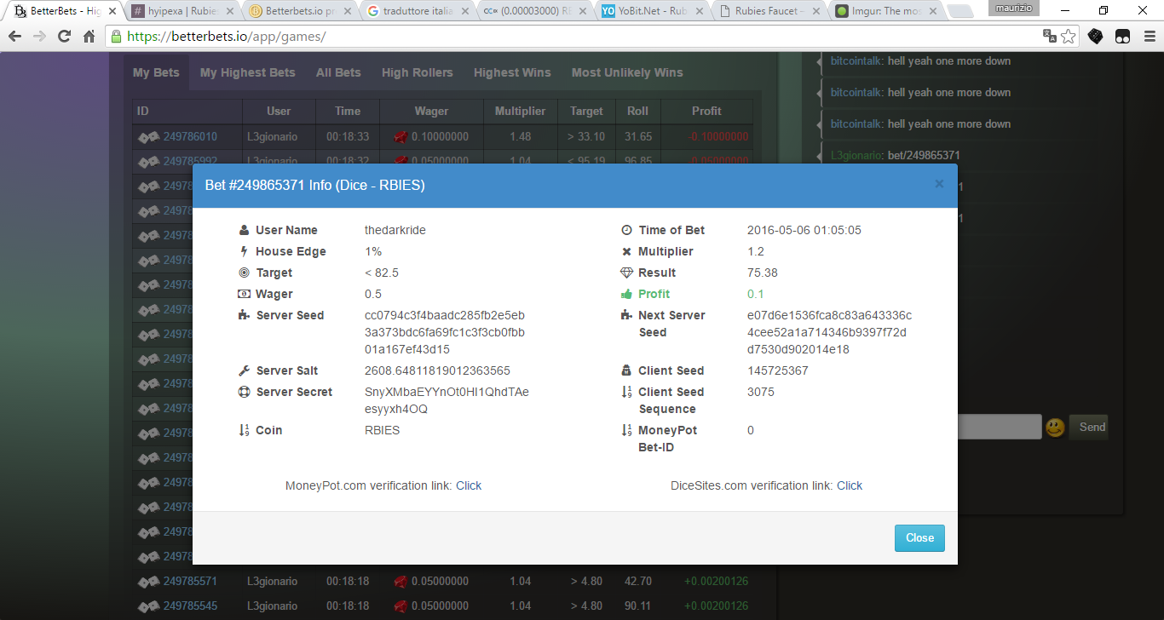This screenshot has width=1164, height=620.
Task: Open the emoji smiley picker in chat
Action: (x=1055, y=428)
